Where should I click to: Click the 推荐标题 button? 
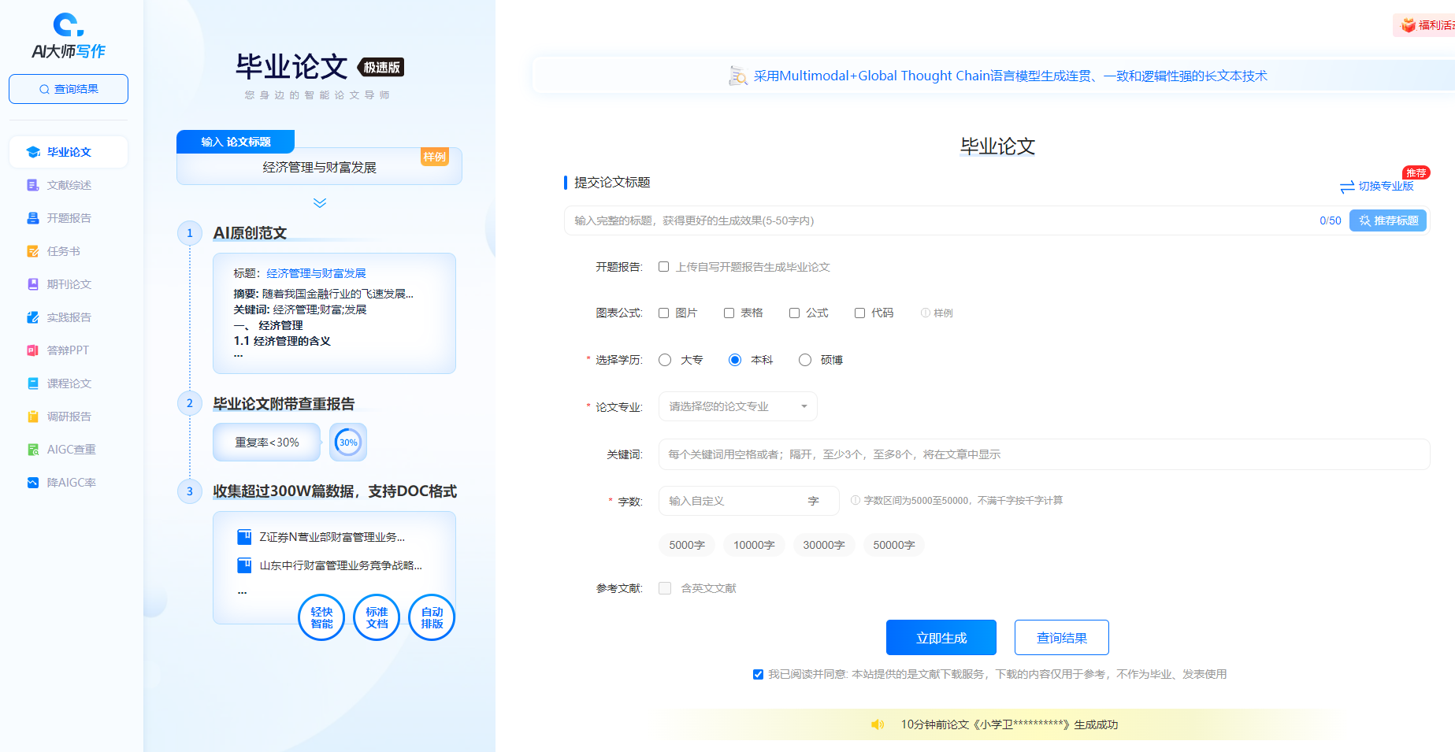tap(1388, 220)
